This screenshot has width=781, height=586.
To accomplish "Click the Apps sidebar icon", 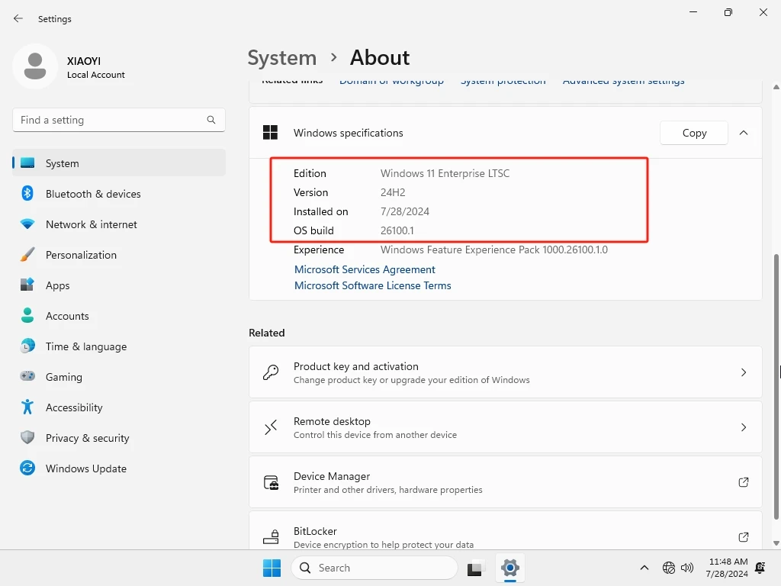I will (x=27, y=285).
